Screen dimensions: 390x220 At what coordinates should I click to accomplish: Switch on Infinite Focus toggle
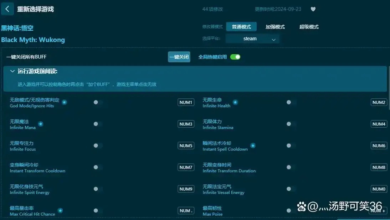pos(98,145)
